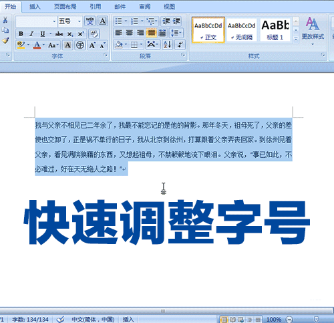This screenshot has width=334, height=323.
Task: Click the borders grid button
Action: click(134, 45)
